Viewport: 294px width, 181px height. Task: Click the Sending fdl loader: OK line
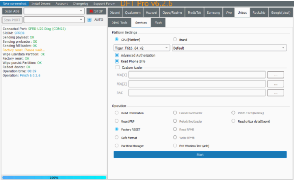coord(20,46)
